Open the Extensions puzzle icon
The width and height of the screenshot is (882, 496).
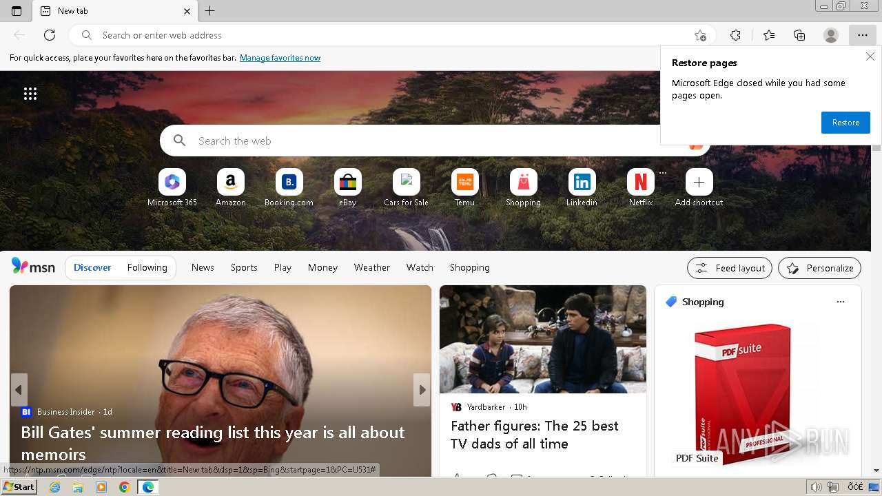click(735, 35)
